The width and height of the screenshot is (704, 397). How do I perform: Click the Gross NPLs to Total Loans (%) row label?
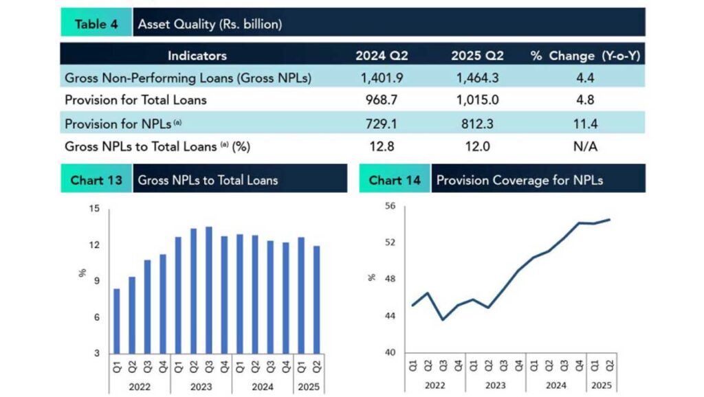point(156,146)
